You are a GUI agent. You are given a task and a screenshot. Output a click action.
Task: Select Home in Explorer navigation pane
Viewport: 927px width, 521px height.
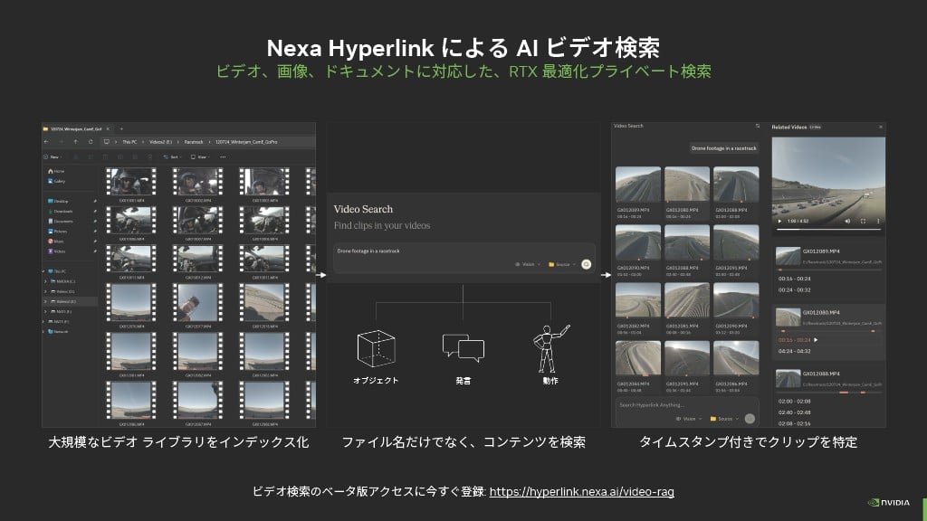[59, 171]
